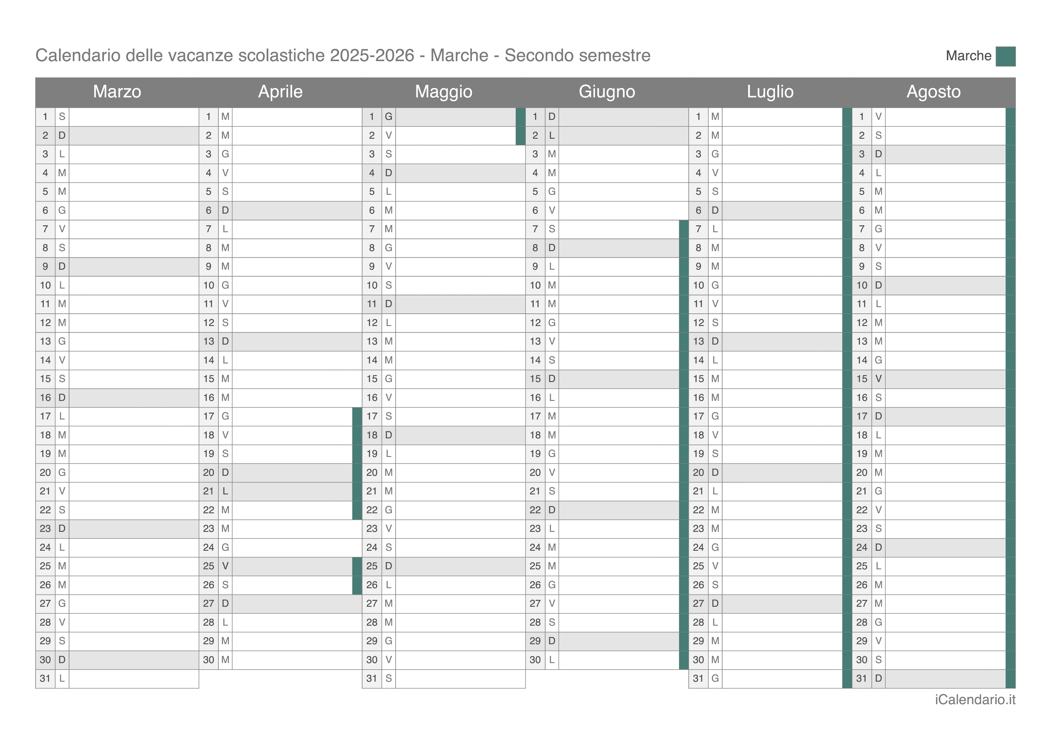The height and width of the screenshot is (744, 1051).
Task: Click date number 7 in the Giugno column
Action: [x=535, y=229]
